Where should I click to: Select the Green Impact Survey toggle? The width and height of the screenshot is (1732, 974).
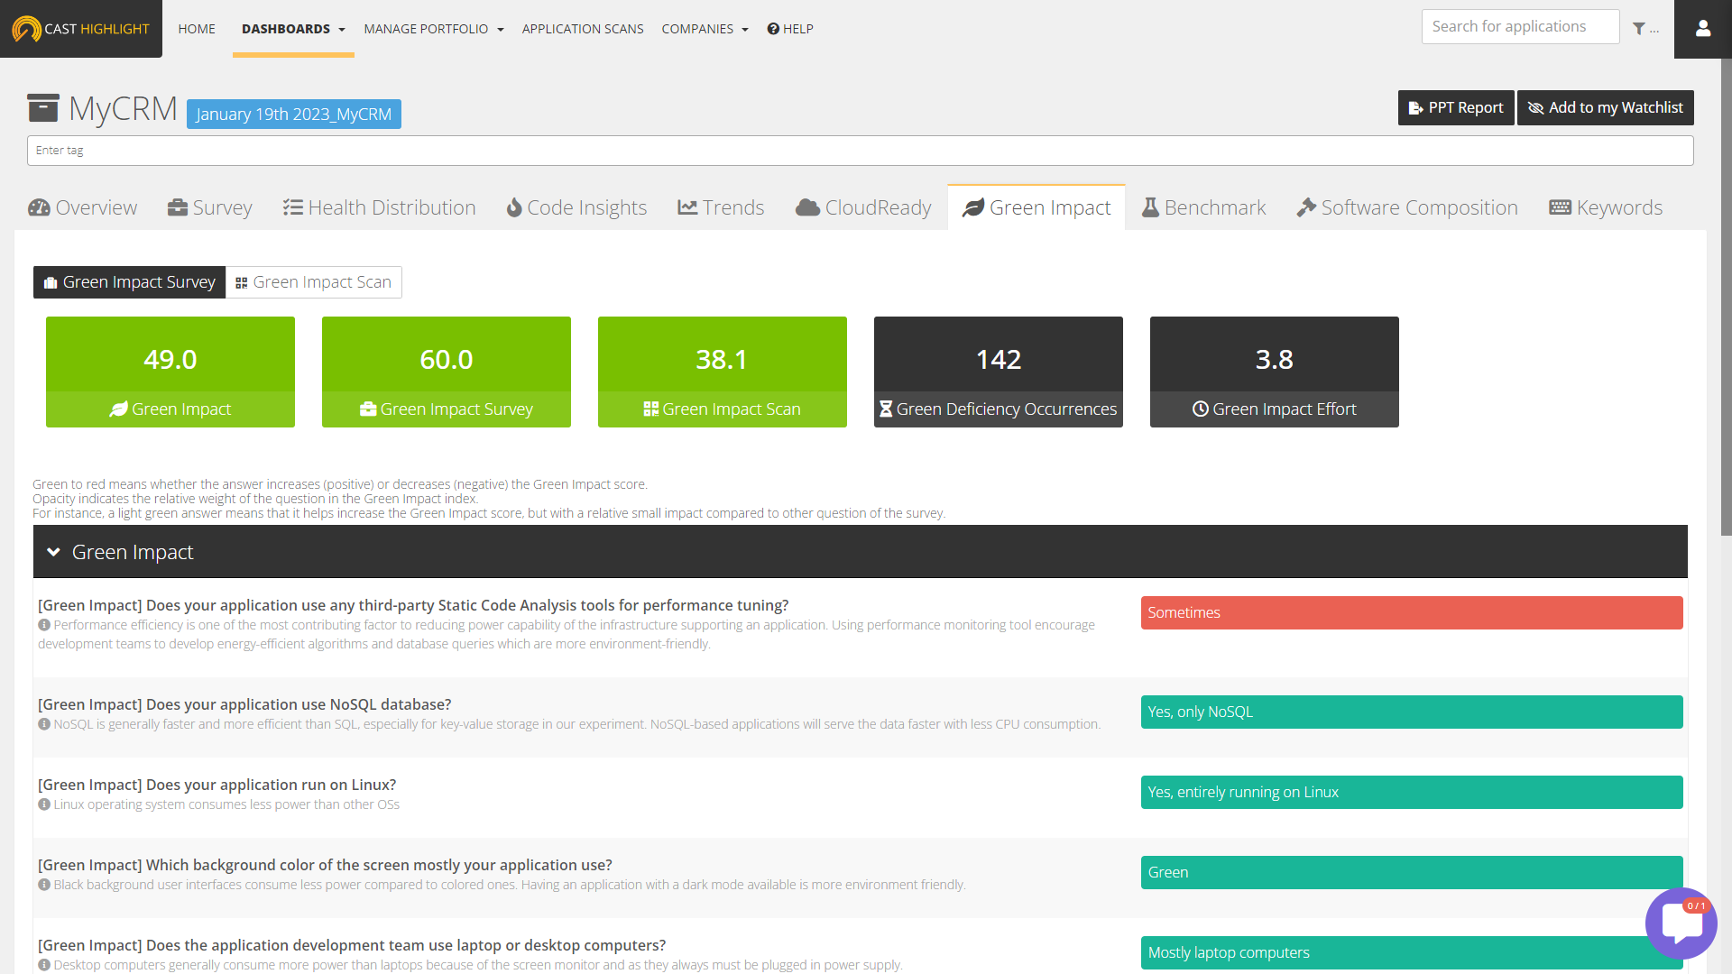[130, 282]
